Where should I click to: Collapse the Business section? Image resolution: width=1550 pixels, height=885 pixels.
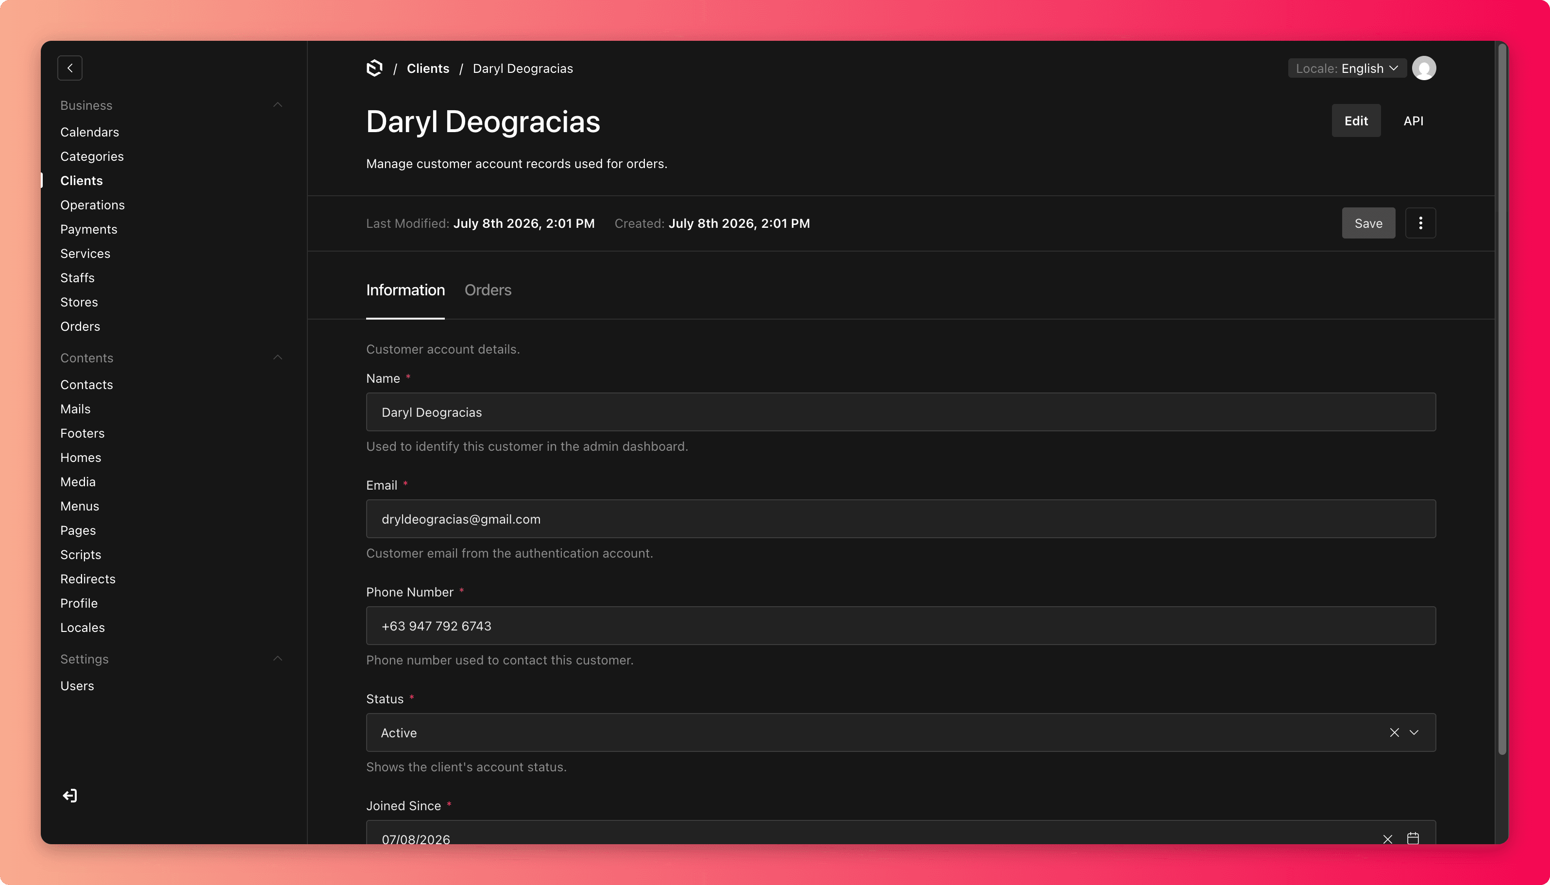coord(277,105)
